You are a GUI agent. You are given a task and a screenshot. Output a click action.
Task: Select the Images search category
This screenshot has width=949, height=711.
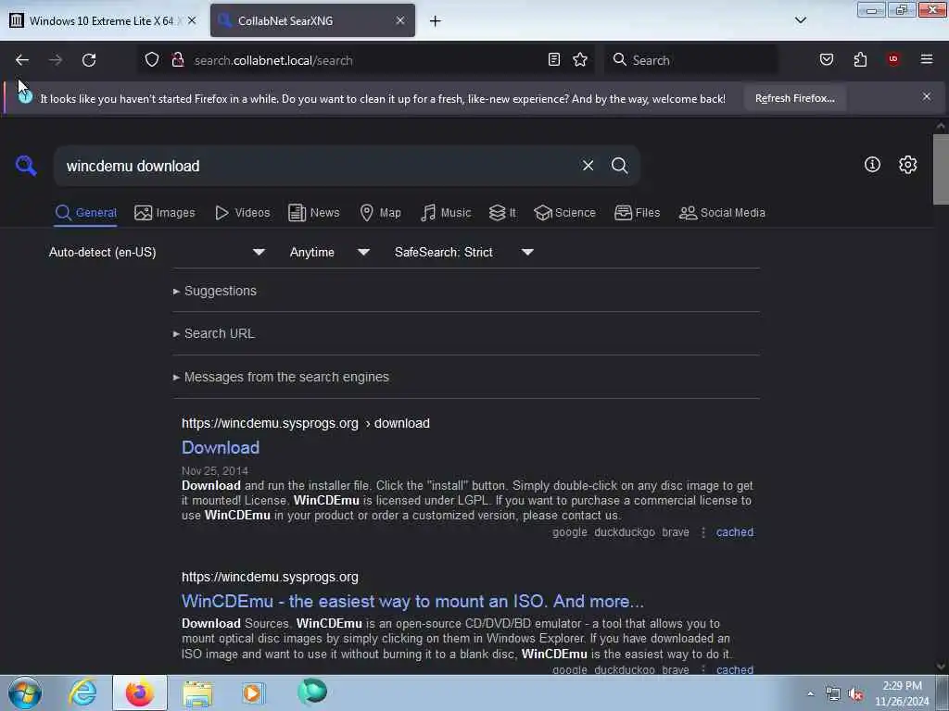165,213
